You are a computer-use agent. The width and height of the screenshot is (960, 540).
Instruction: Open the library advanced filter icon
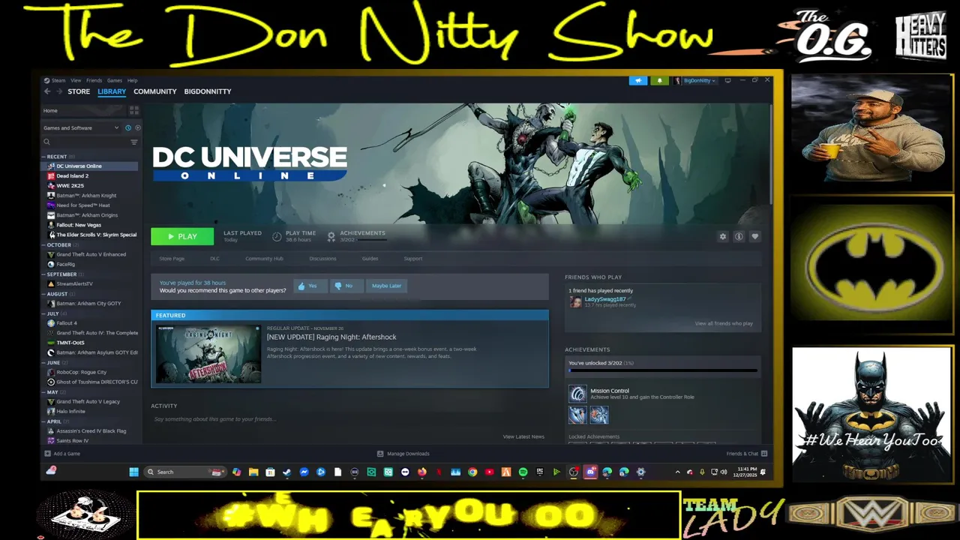[x=134, y=142]
